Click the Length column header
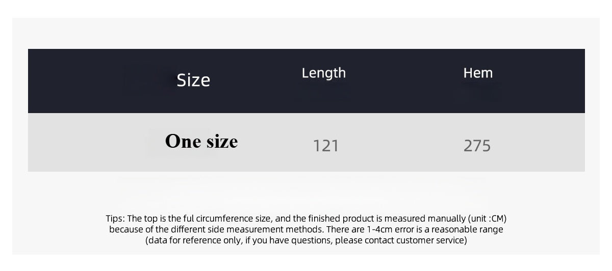This screenshot has width=612, height=271. [324, 73]
